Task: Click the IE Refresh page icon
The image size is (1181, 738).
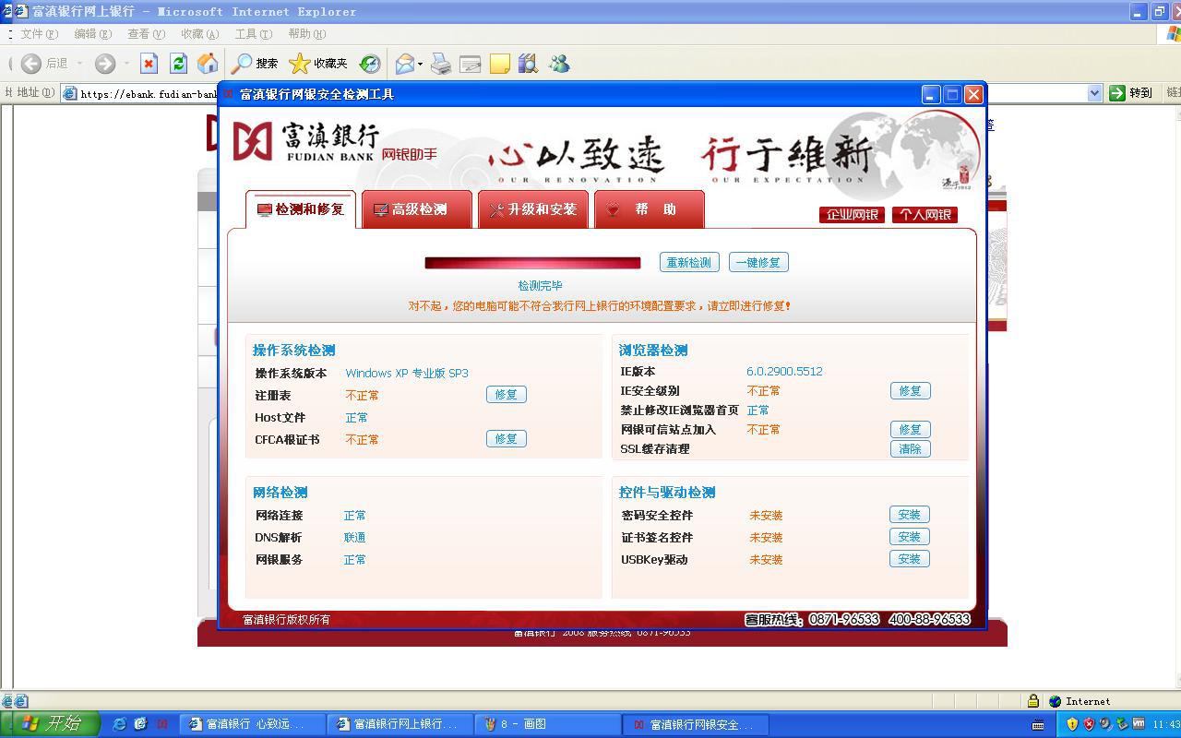Action: pyautogui.click(x=178, y=64)
